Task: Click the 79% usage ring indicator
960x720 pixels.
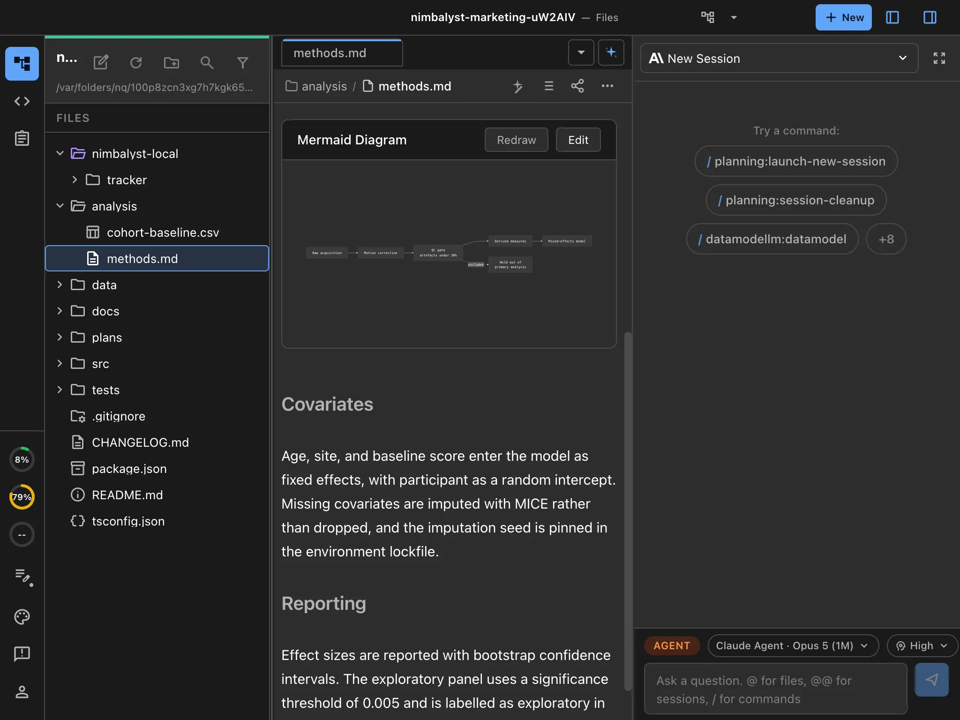Action: 22,497
